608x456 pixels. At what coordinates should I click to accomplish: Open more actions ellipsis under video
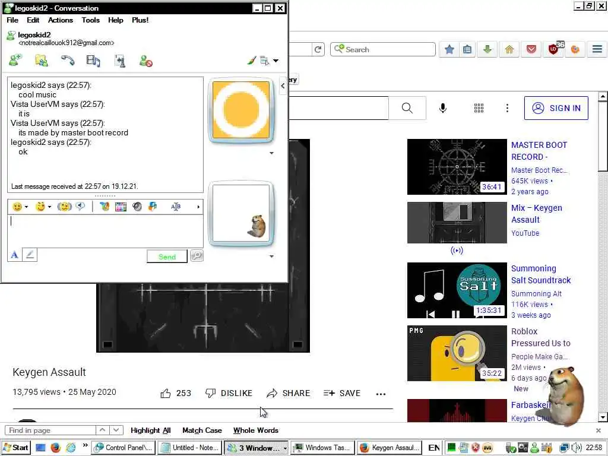point(381,394)
